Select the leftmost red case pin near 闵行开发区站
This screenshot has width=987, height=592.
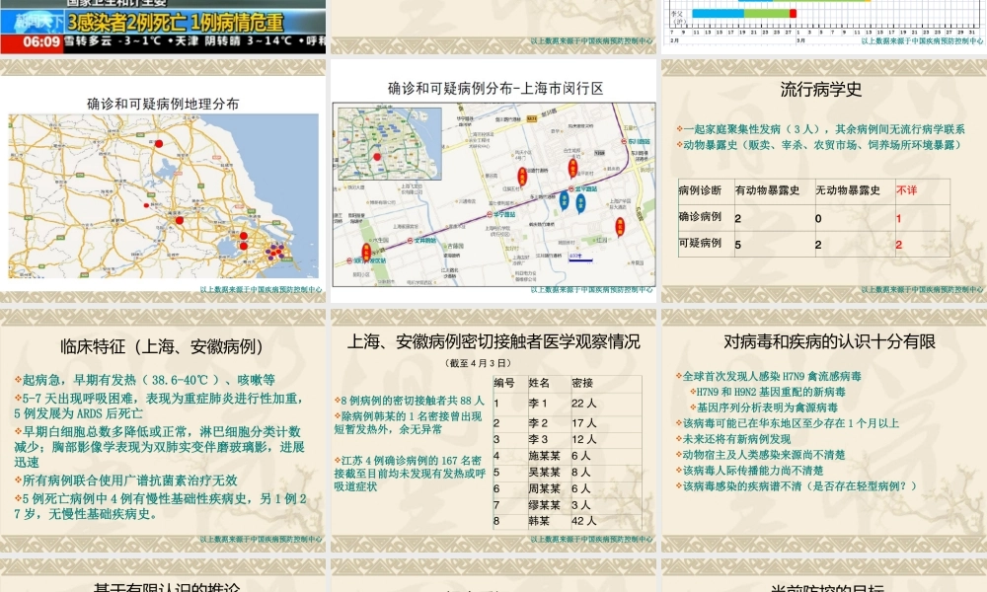click(367, 251)
